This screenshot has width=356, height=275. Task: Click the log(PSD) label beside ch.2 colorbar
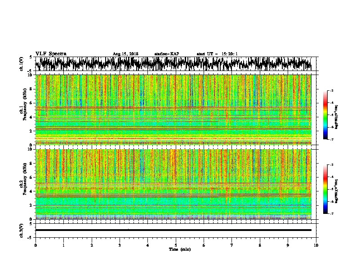coord(337,191)
